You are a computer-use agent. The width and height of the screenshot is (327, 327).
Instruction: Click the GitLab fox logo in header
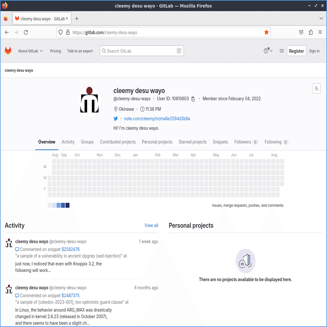8,51
